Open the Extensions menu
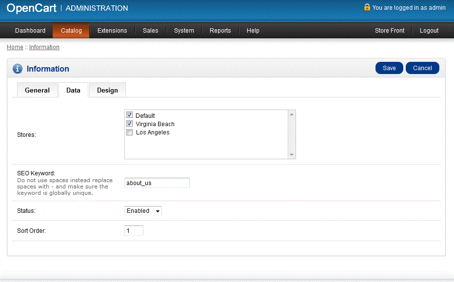 pyautogui.click(x=112, y=30)
